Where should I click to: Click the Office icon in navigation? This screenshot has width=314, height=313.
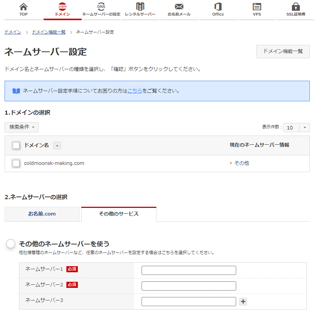point(218,7)
